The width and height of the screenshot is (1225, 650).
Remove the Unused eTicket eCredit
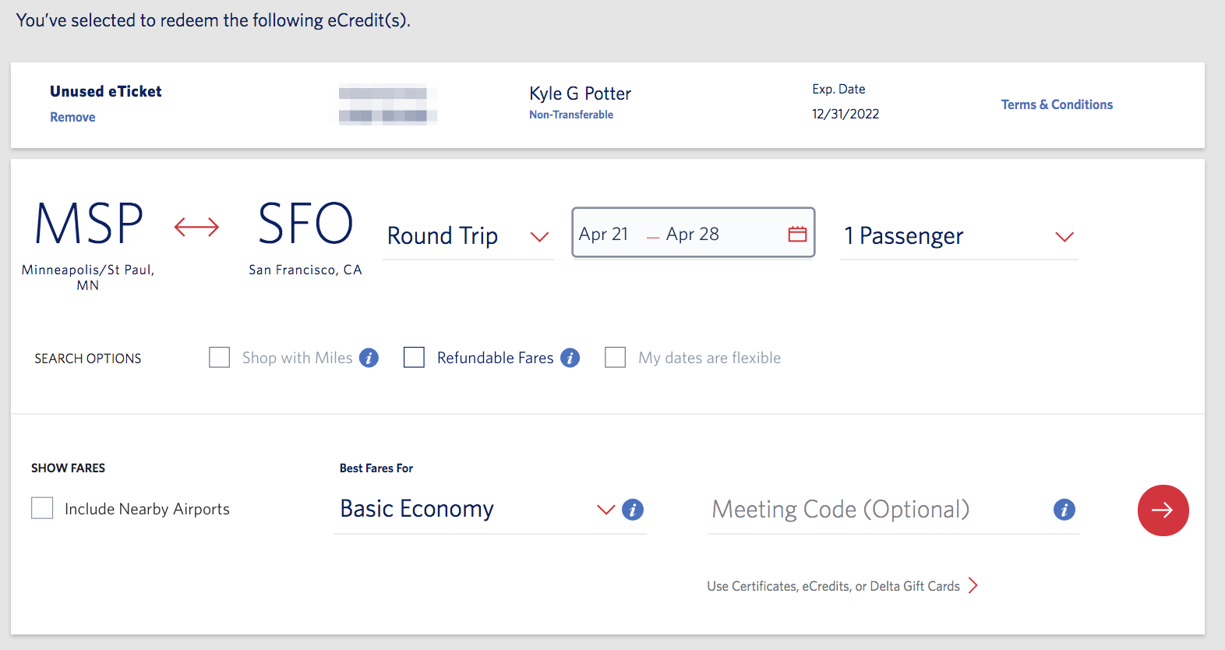(x=72, y=116)
